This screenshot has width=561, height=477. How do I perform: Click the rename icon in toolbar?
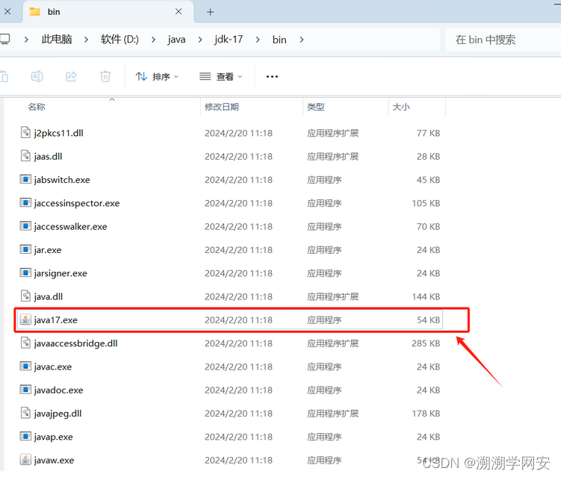tap(37, 76)
